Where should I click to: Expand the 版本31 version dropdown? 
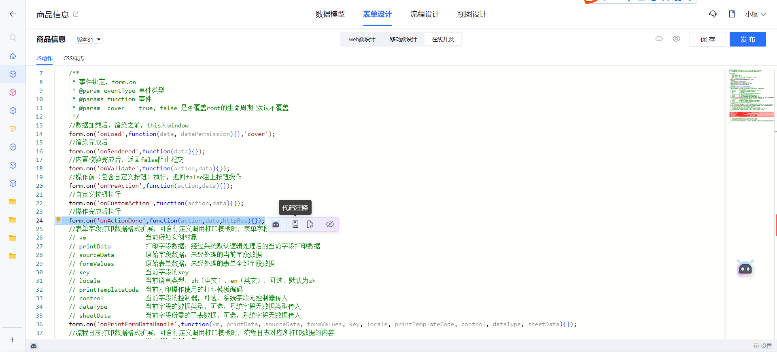pos(88,39)
